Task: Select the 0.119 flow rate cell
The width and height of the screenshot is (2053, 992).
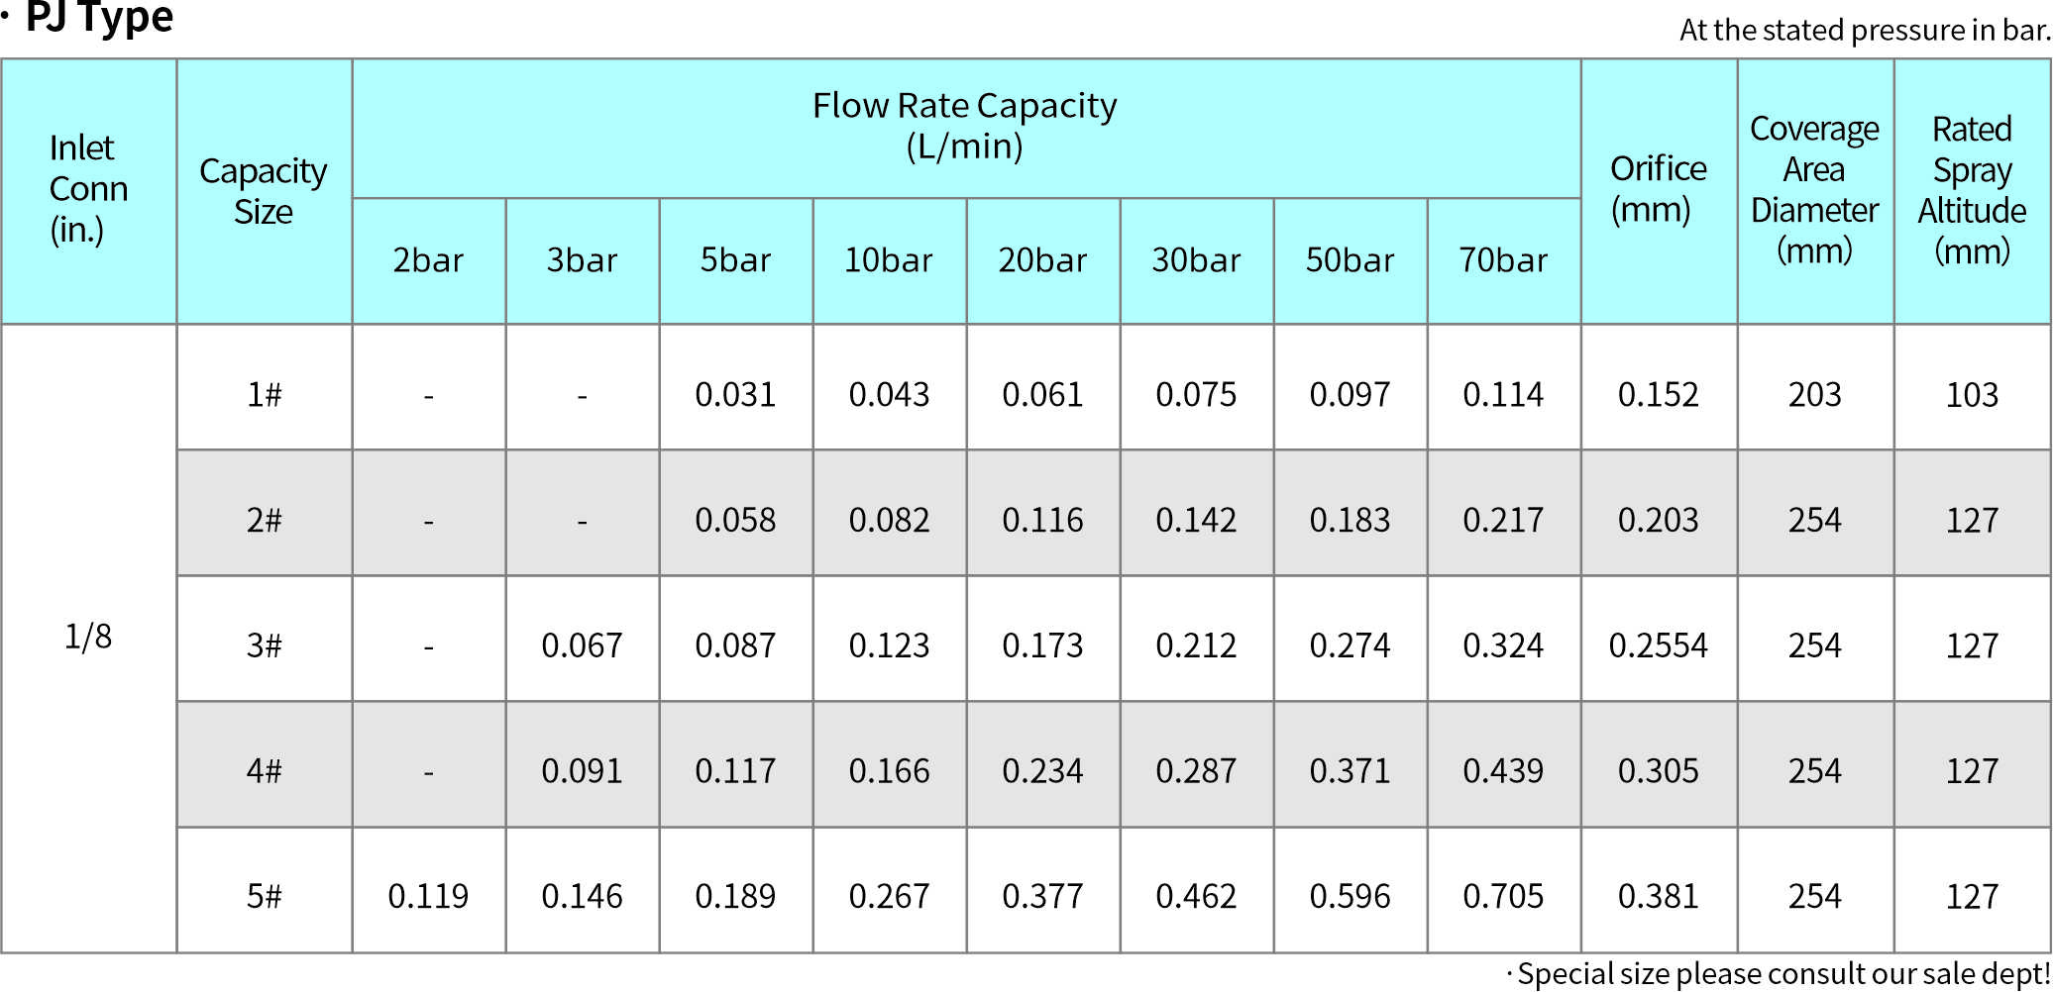Action: click(428, 896)
